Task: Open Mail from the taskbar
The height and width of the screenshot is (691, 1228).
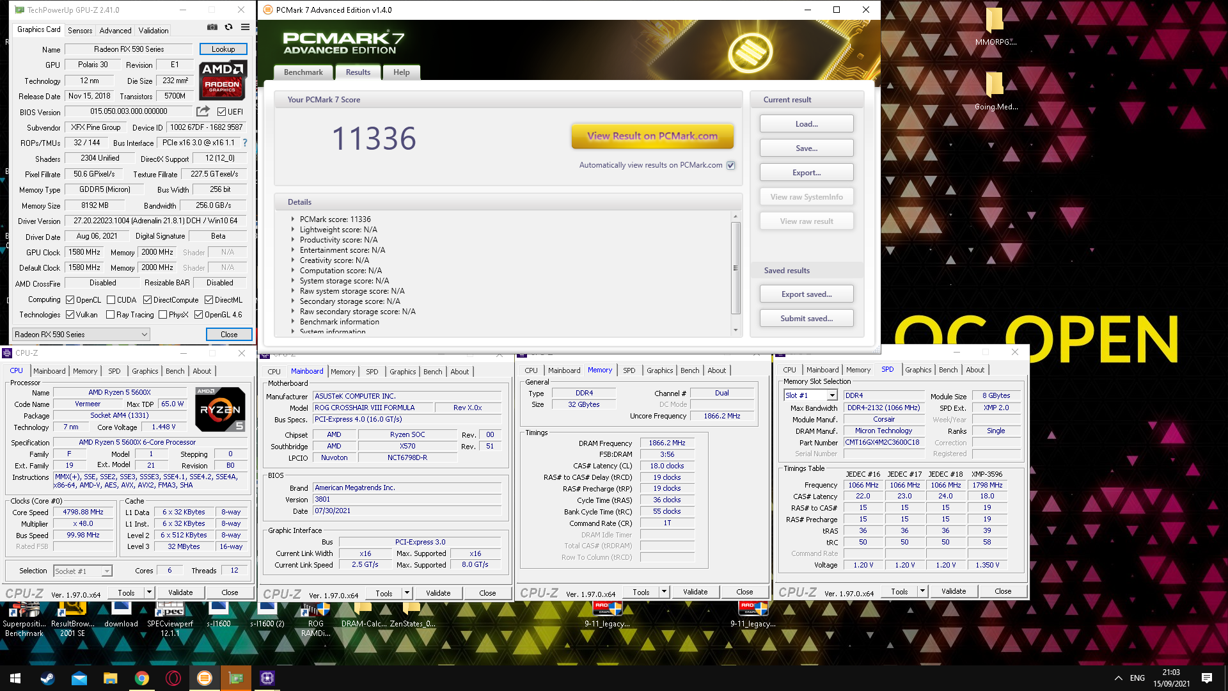Action: click(79, 678)
